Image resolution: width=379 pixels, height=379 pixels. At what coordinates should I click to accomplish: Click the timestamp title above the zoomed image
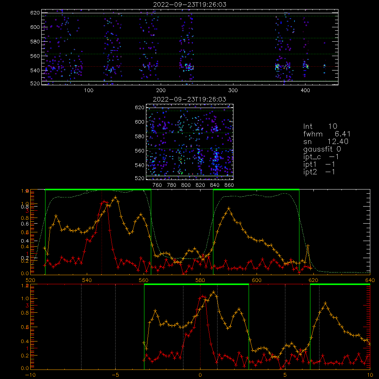[x=190, y=99]
